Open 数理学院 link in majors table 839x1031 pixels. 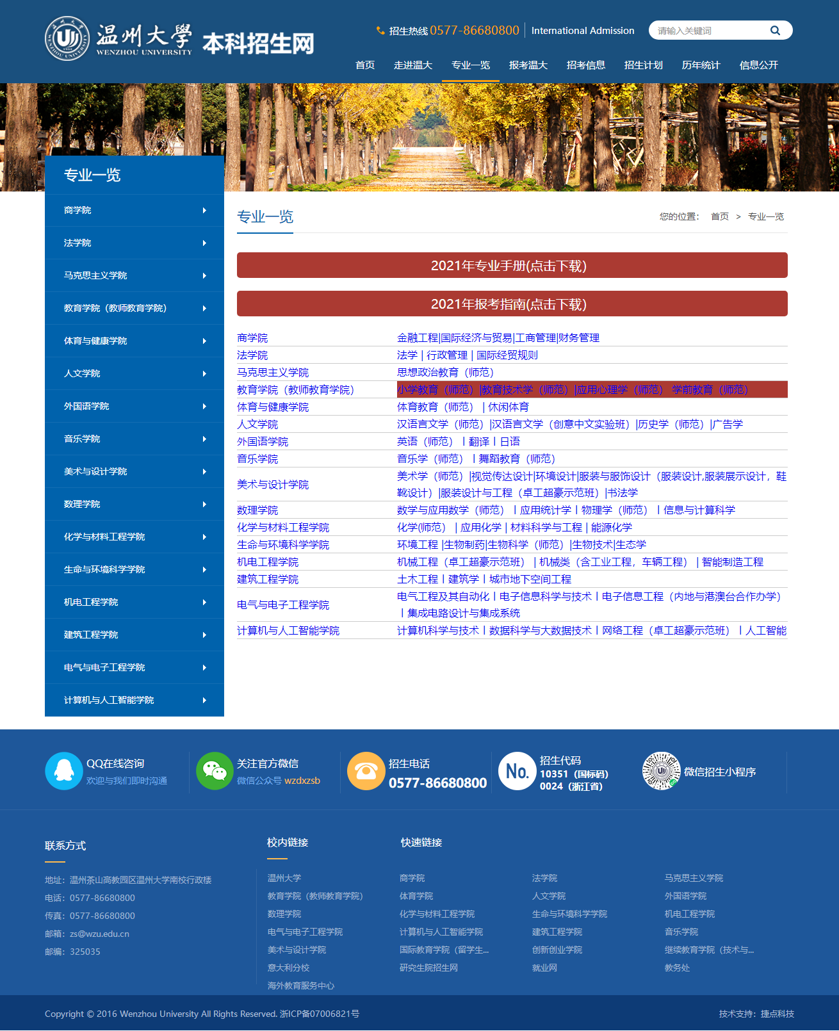(x=257, y=510)
